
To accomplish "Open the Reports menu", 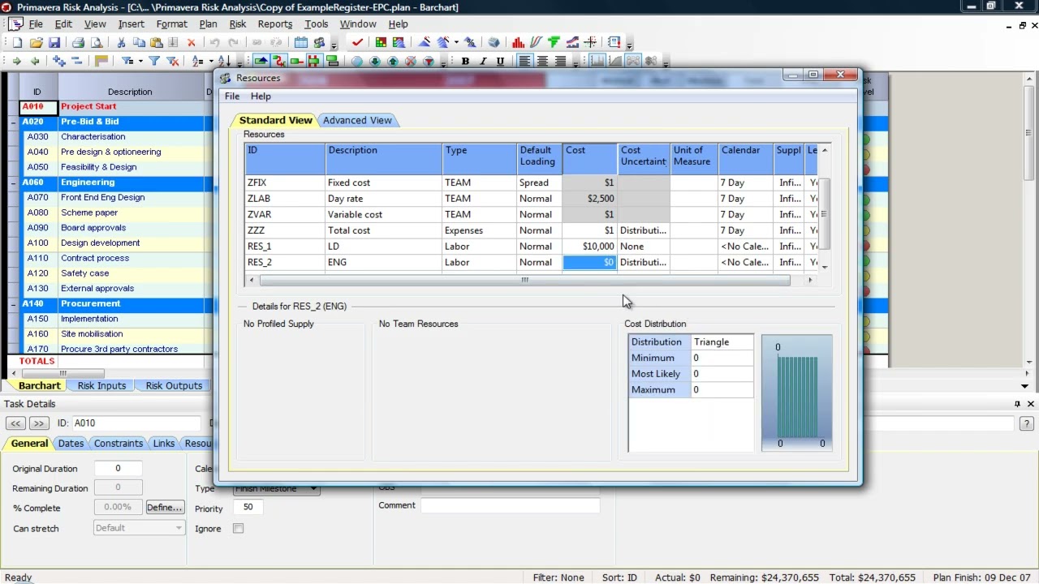I will 275,24.
